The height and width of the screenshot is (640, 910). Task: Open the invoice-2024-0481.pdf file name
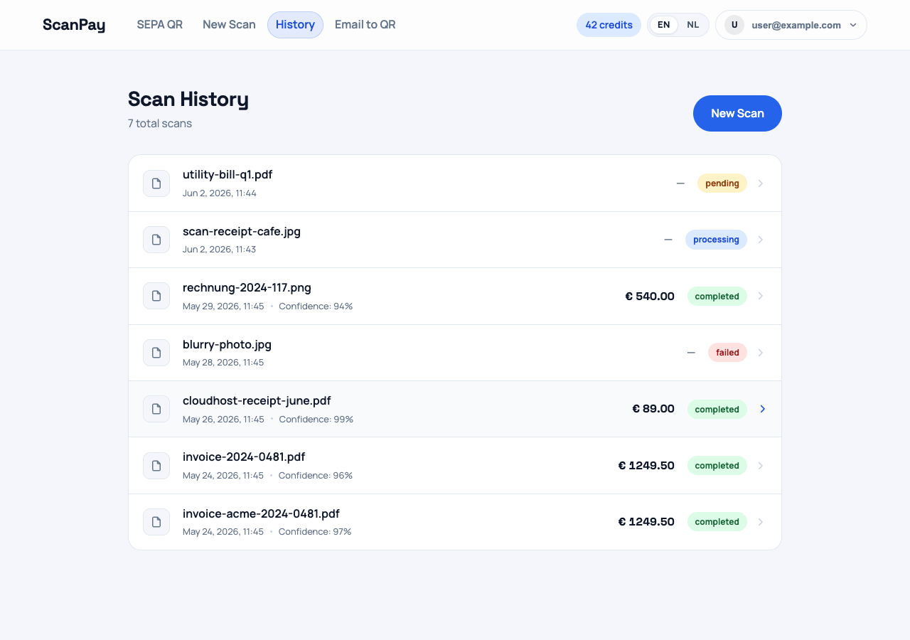[x=244, y=457]
